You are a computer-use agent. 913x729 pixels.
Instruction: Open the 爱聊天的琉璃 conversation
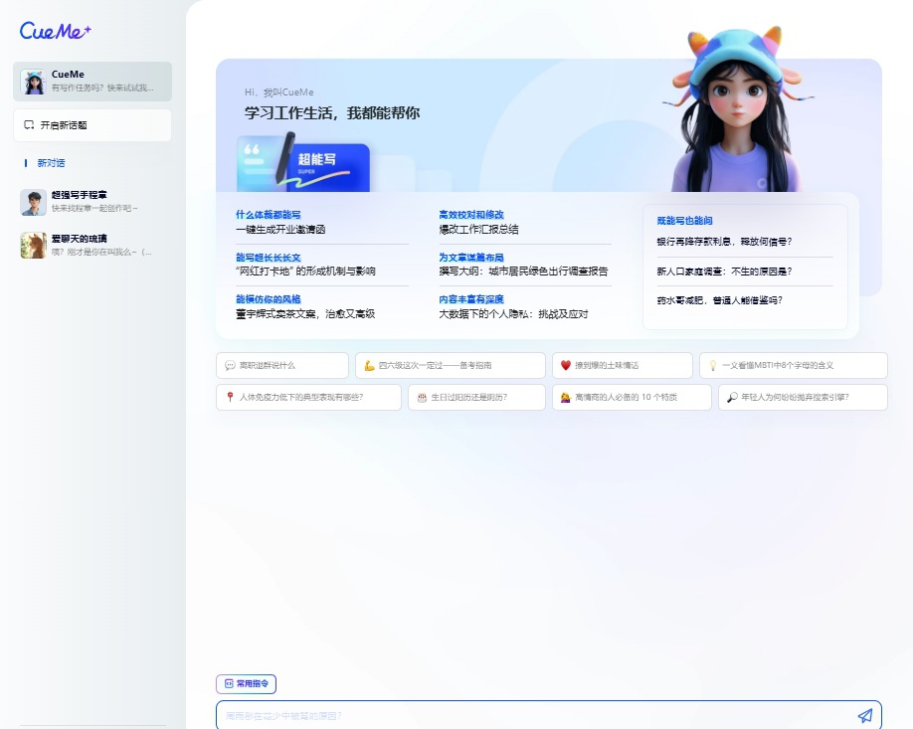[x=94, y=245]
